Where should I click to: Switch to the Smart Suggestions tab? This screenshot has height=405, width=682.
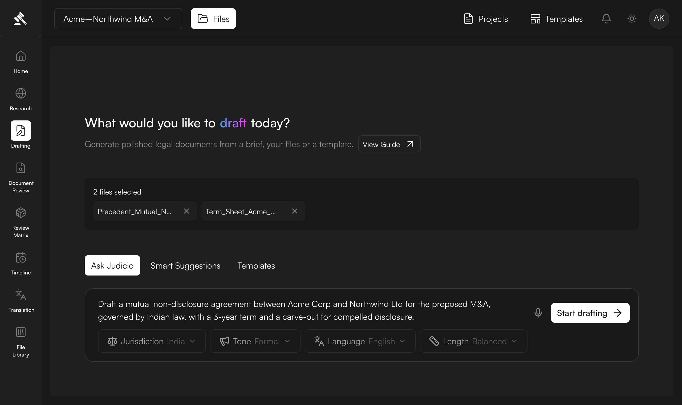(x=185, y=266)
